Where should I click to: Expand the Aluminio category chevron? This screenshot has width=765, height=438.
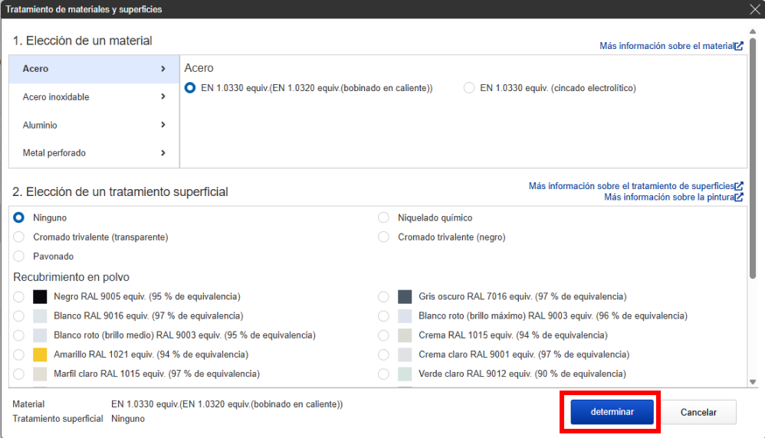click(163, 125)
